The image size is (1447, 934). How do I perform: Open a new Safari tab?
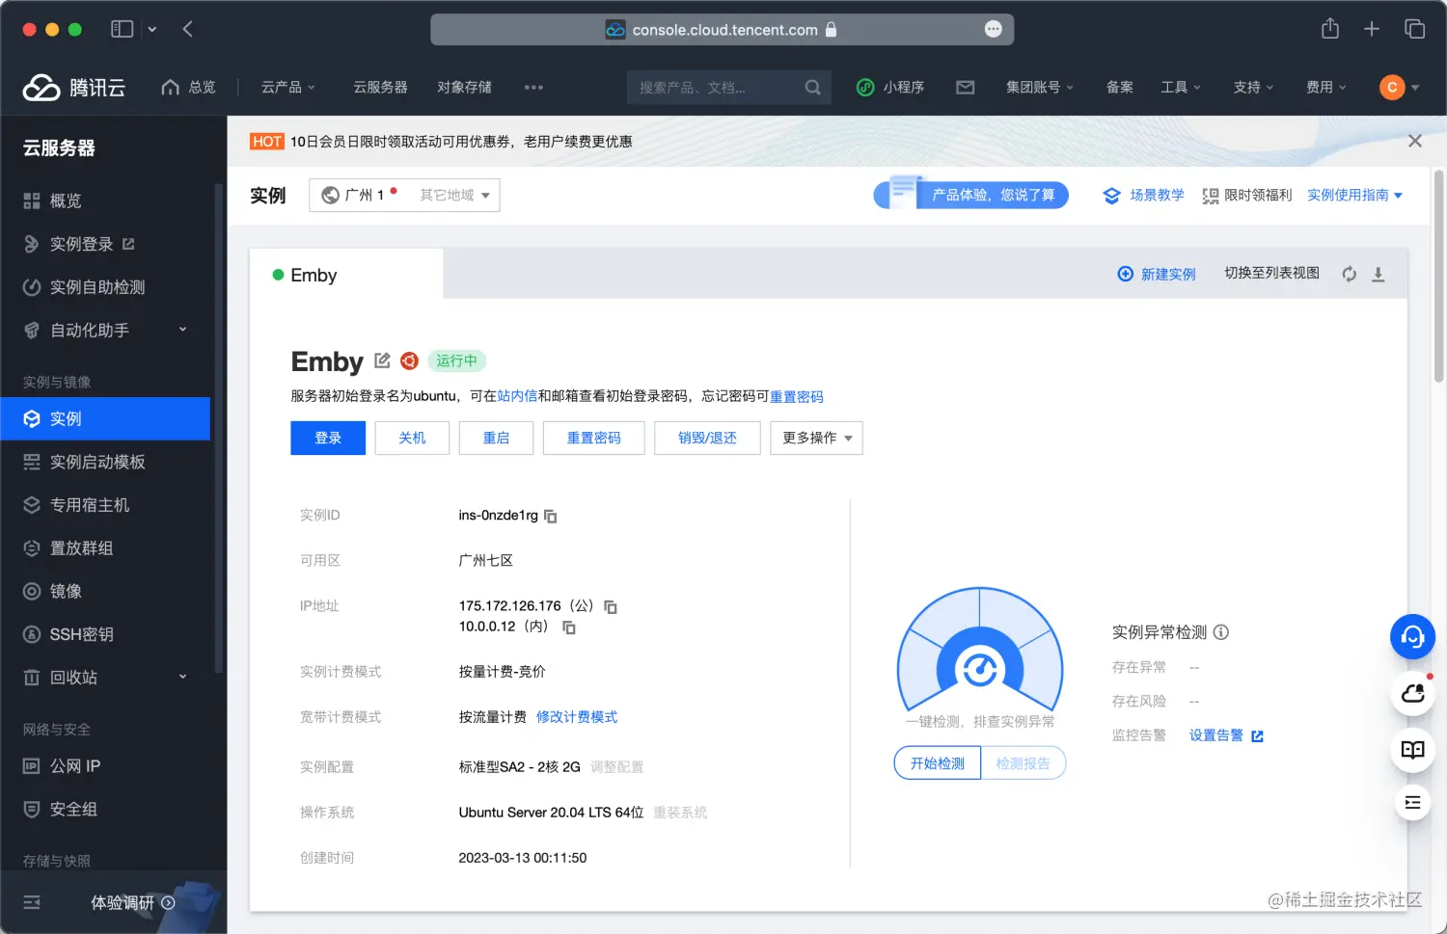click(x=1372, y=29)
